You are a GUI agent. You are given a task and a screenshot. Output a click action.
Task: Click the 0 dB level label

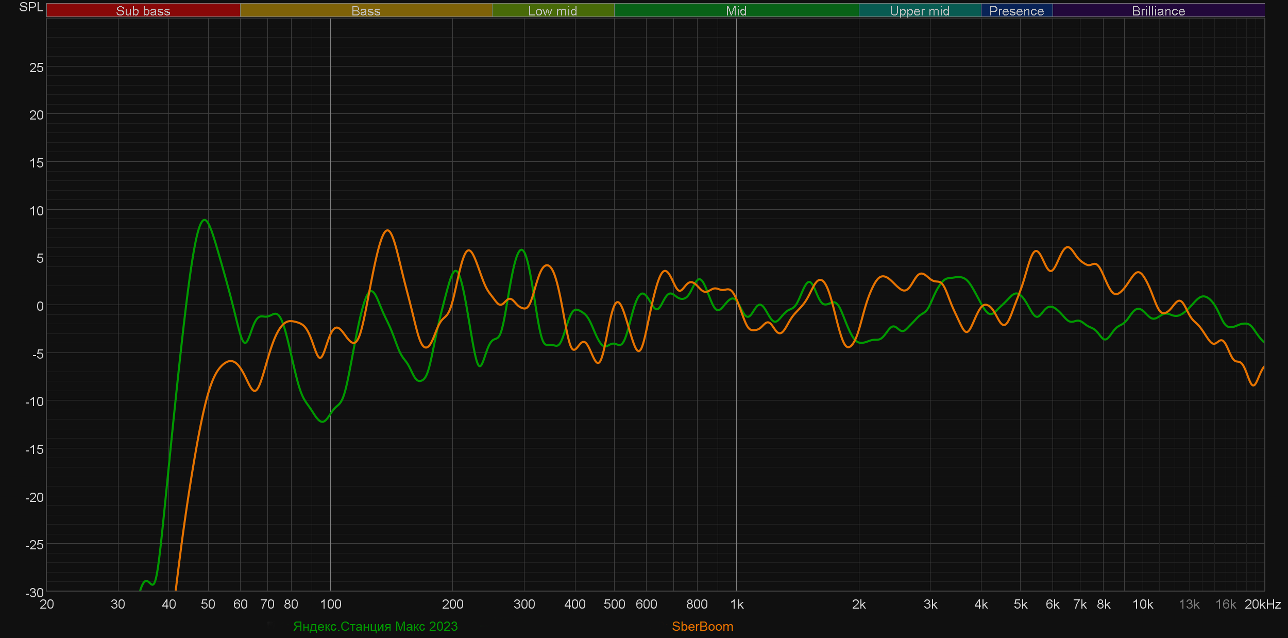(x=40, y=306)
